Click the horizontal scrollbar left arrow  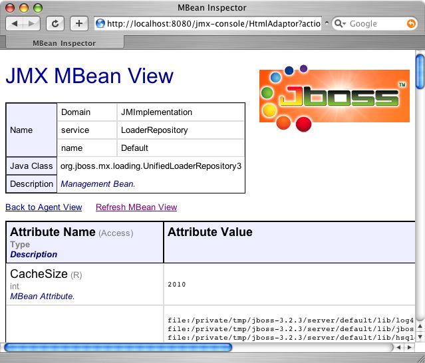click(398, 347)
